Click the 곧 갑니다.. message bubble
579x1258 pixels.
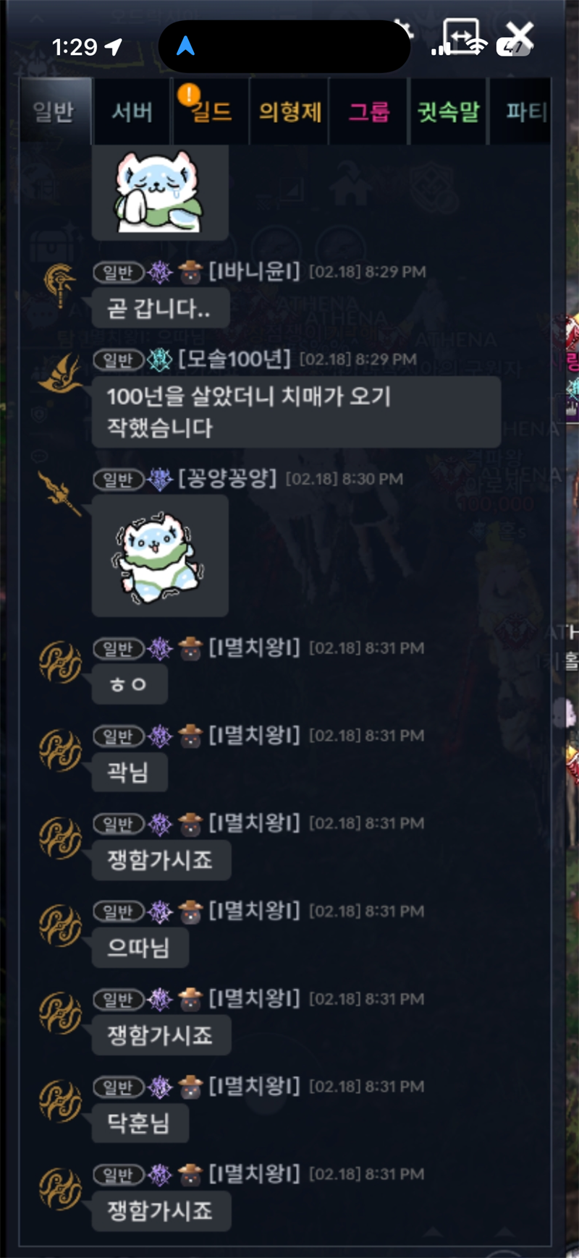click(160, 309)
